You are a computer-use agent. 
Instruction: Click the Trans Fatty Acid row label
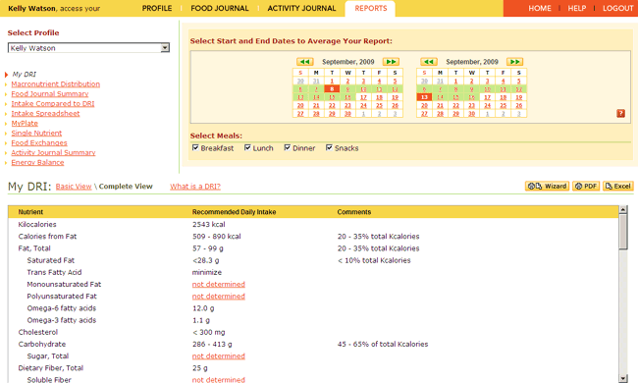click(x=54, y=272)
